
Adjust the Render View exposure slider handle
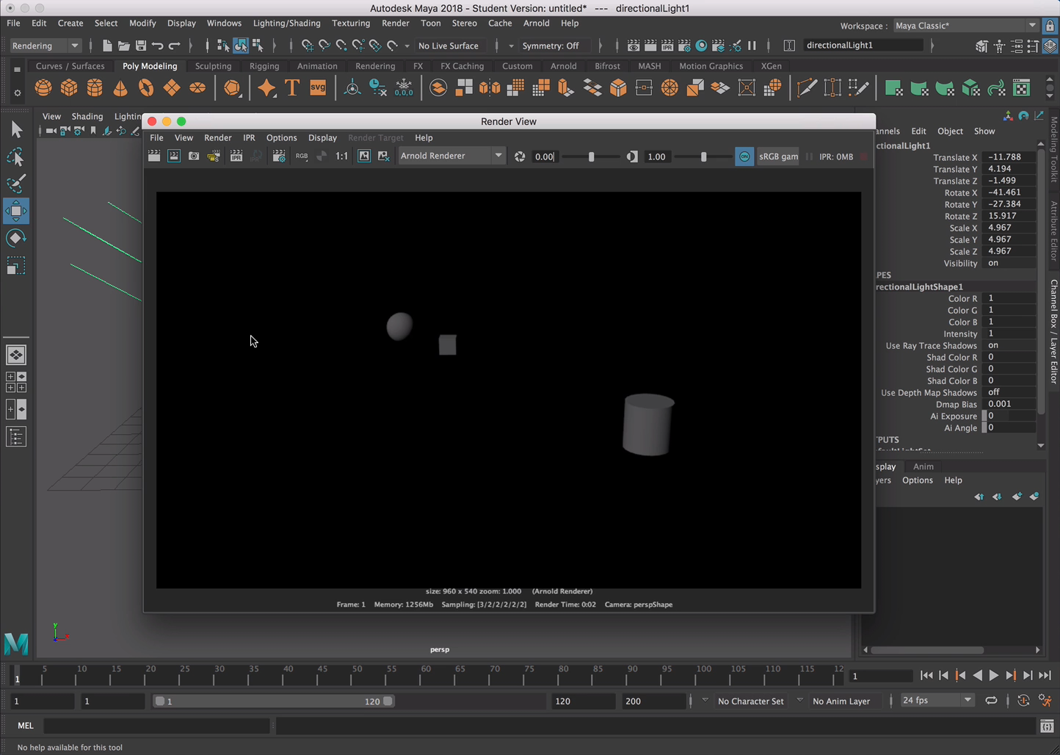click(x=591, y=156)
